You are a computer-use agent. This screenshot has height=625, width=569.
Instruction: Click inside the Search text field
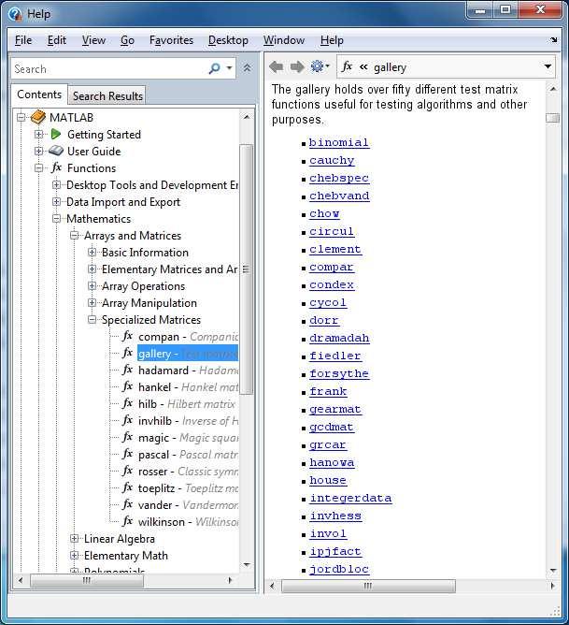point(109,68)
